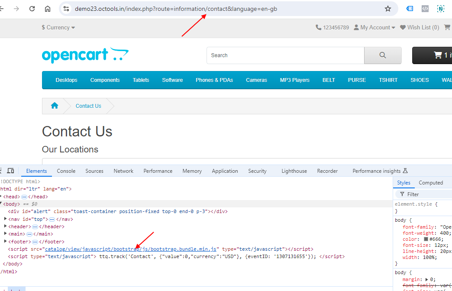
Task: Open the gray code extension icon
Action: [425, 9]
